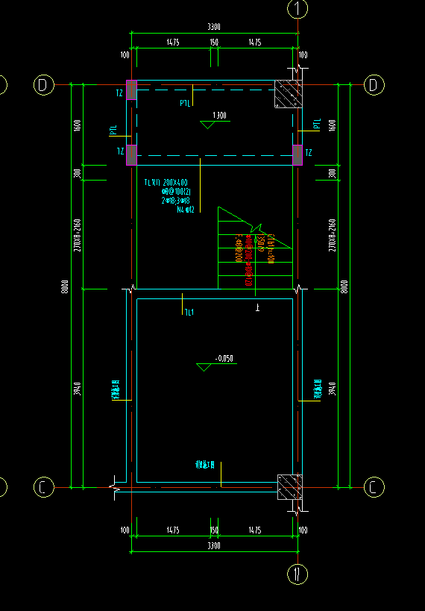
Task: Select the orange CTb1 h=100 stair label
Action: [x=271, y=248]
